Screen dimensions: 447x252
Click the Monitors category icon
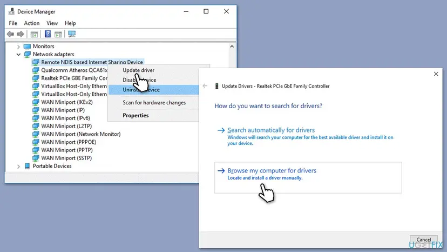click(x=27, y=47)
